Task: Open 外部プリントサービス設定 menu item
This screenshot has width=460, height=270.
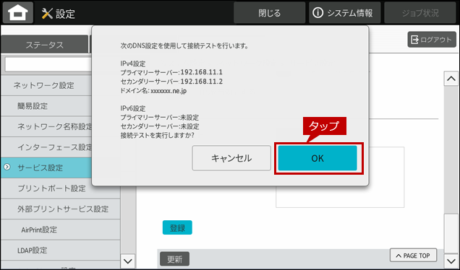Action: click(61, 209)
